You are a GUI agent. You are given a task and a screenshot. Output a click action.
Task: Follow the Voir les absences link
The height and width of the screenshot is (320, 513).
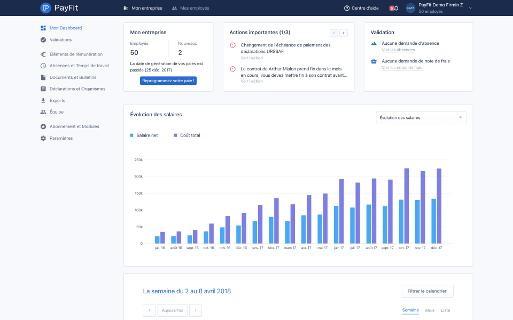[x=398, y=50]
